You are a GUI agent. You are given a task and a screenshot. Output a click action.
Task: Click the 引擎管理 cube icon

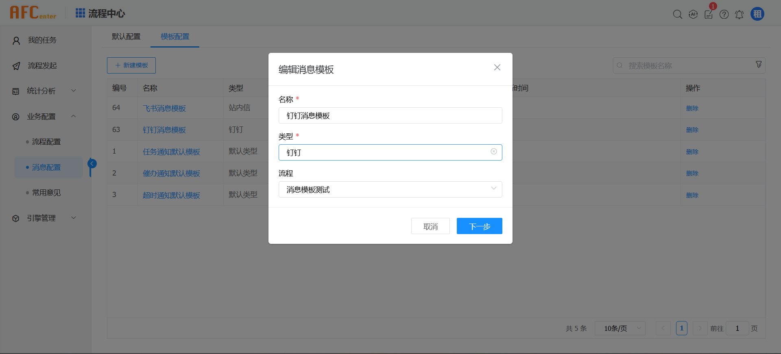(x=16, y=219)
